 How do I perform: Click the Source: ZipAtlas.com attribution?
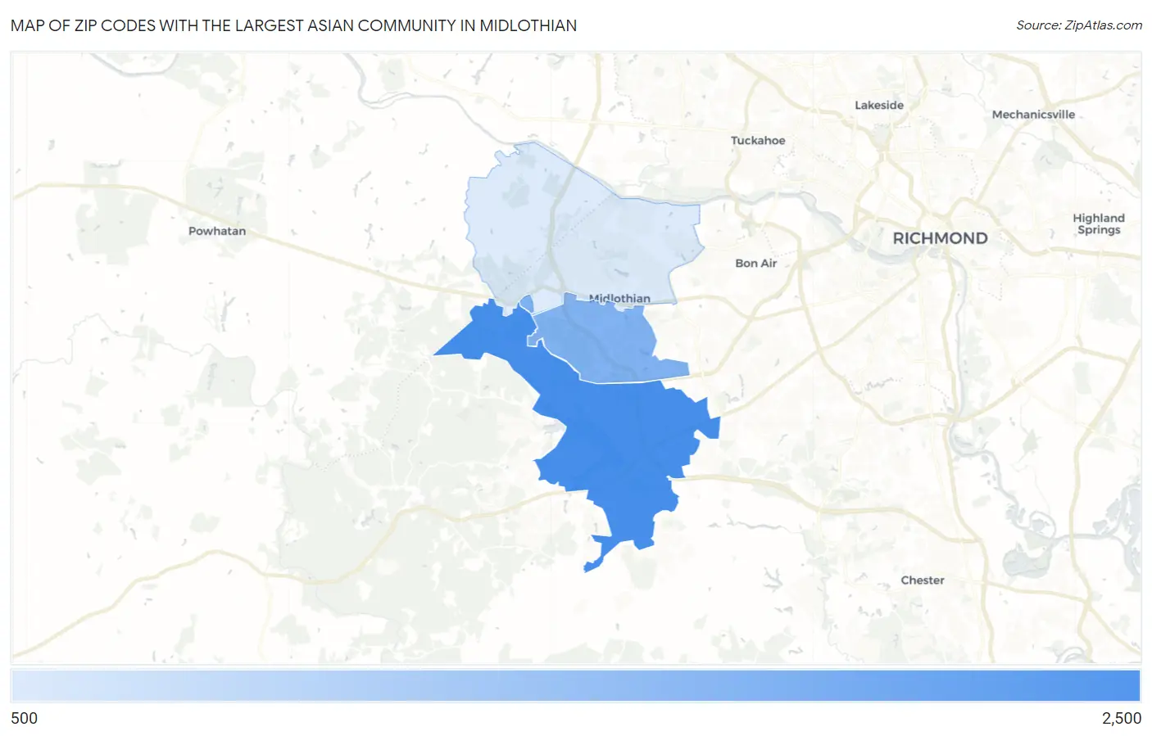[x=1079, y=25]
